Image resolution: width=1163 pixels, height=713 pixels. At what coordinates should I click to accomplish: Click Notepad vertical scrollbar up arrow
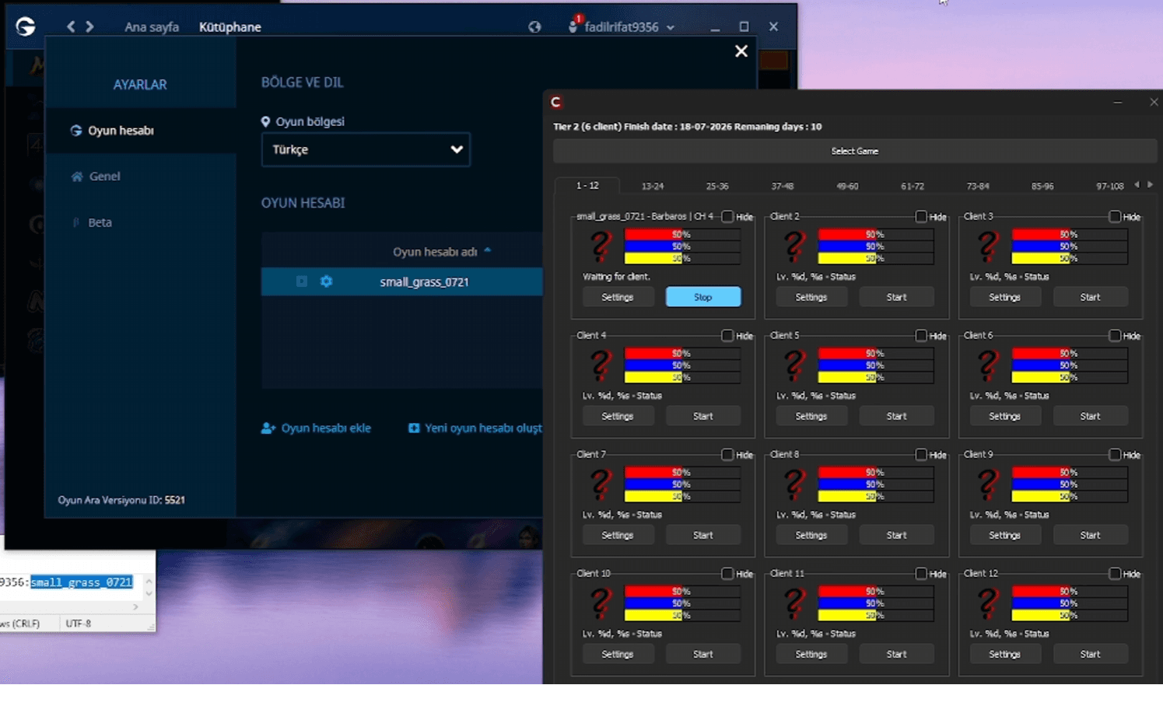click(149, 581)
